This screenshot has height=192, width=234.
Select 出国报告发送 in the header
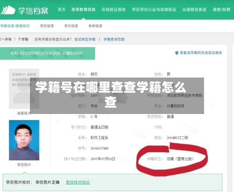(194, 10)
